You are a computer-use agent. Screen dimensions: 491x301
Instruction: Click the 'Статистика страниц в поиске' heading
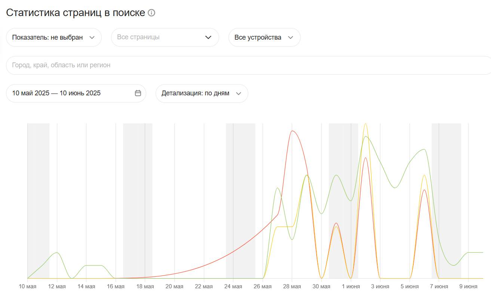coord(76,12)
